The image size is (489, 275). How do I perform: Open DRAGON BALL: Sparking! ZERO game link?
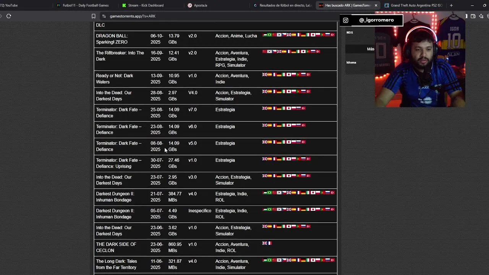coord(112,39)
